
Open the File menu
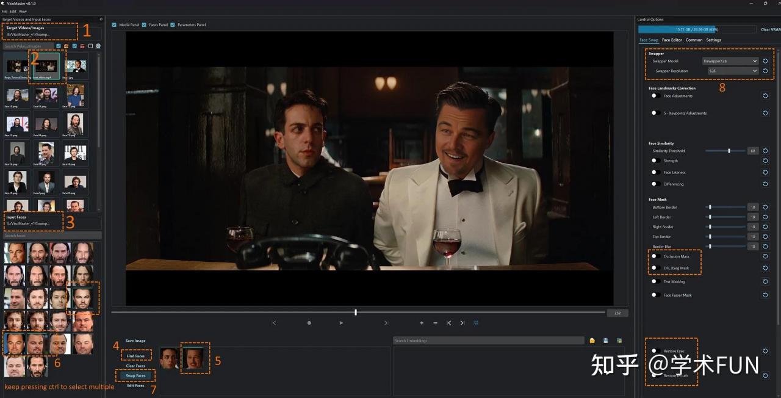pyautogui.click(x=4, y=12)
